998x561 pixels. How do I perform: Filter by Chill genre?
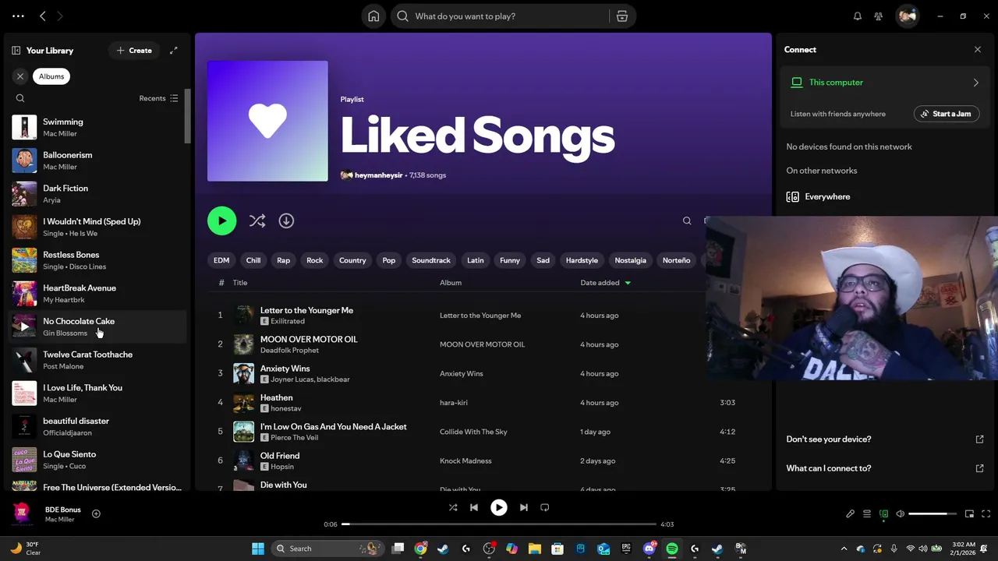pyautogui.click(x=253, y=260)
